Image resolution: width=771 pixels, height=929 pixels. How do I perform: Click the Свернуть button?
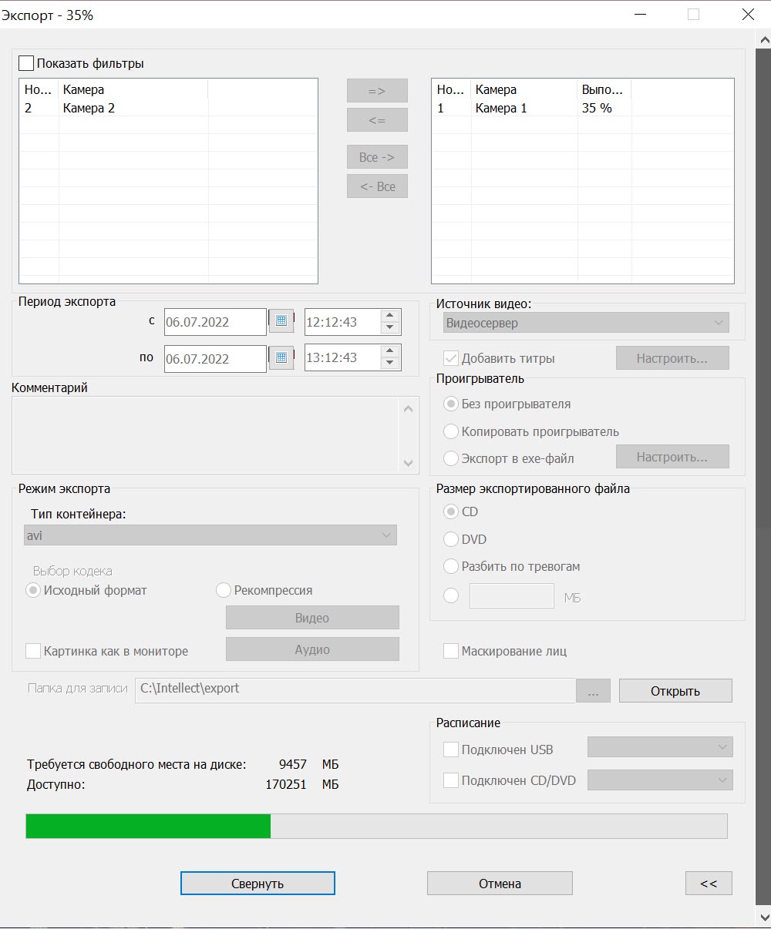[258, 884]
